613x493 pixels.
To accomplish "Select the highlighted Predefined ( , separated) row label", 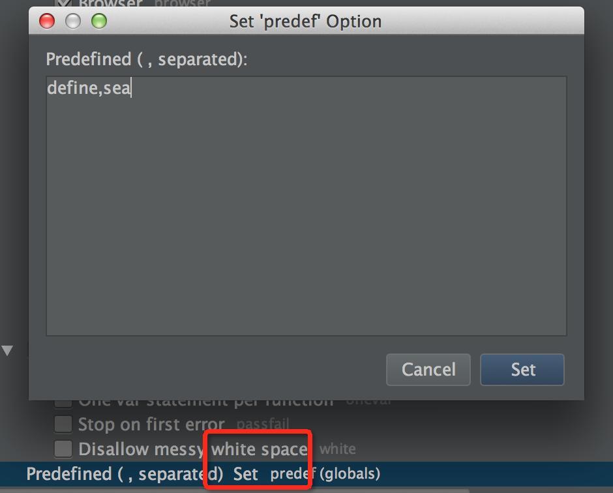I will (x=125, y=474).
